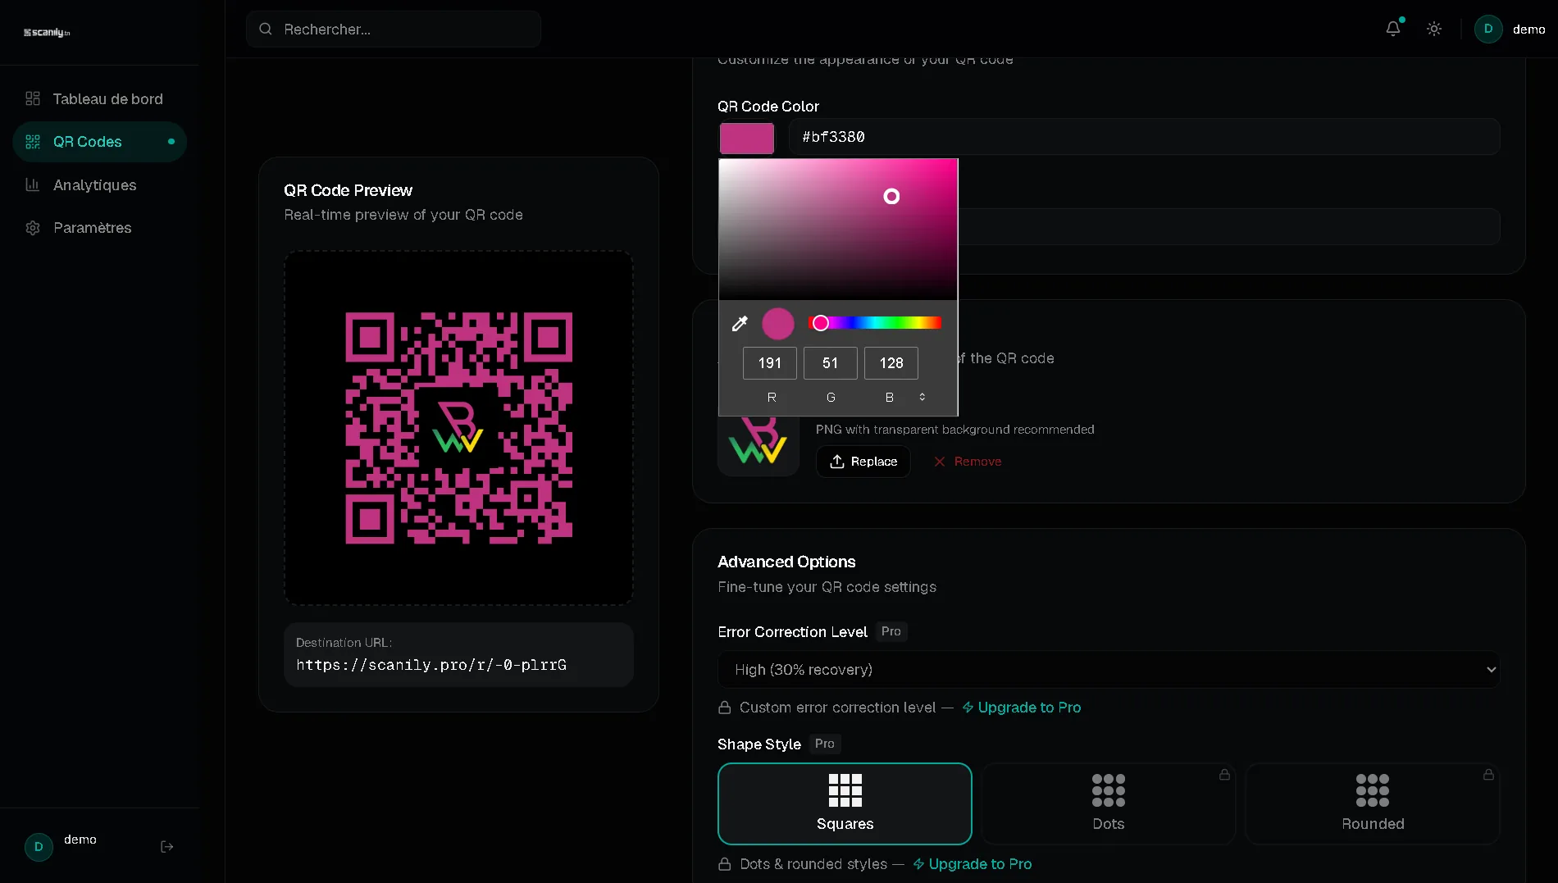Open Tableau de bord in sidebar

[x=99, y=99]
